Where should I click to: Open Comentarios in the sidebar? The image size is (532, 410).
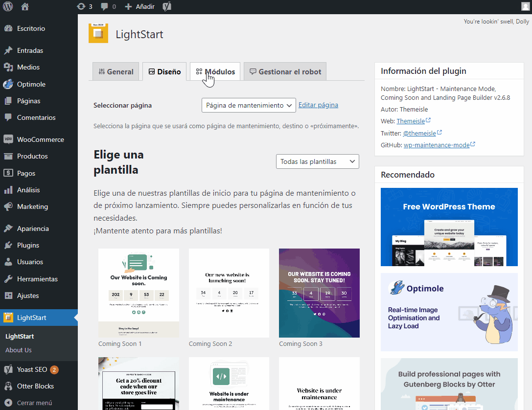(x=36, y=117)
